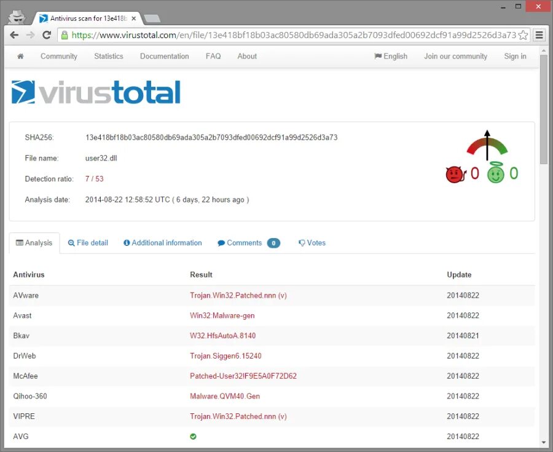Image resolution: width=553 pixels, height=452 pixels.
Task: Click the green SSL padlock icon
Action: point(64,35)
